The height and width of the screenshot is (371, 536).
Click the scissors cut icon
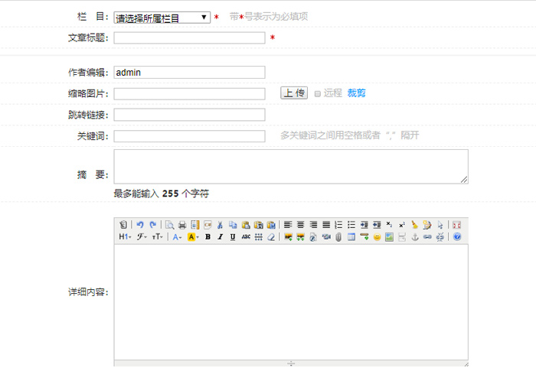pos(220,225)
